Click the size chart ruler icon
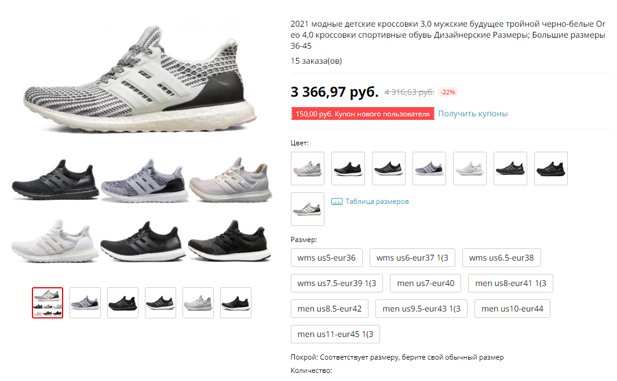The image size is (617, 381). (337, 202)
